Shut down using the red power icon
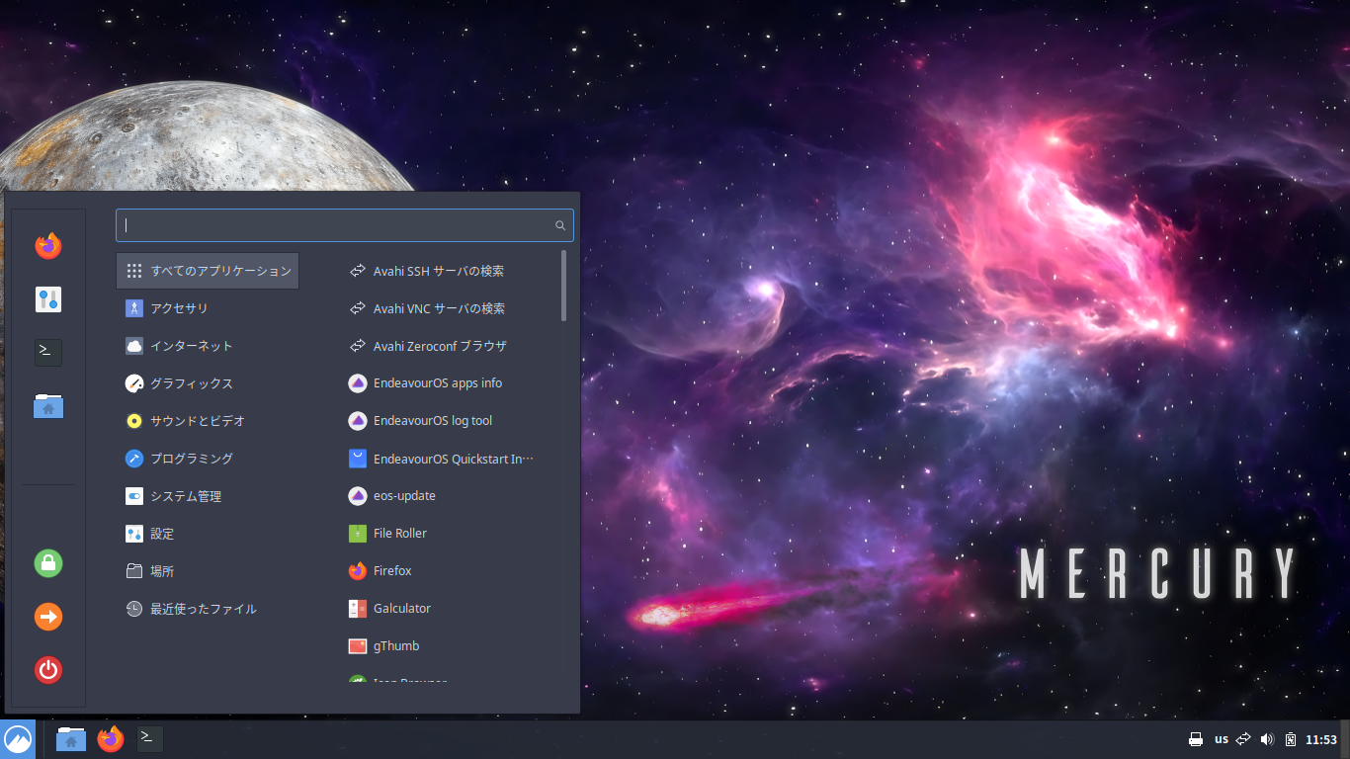The width and height of the screenshot is (1350, 759). pos(48,670)
